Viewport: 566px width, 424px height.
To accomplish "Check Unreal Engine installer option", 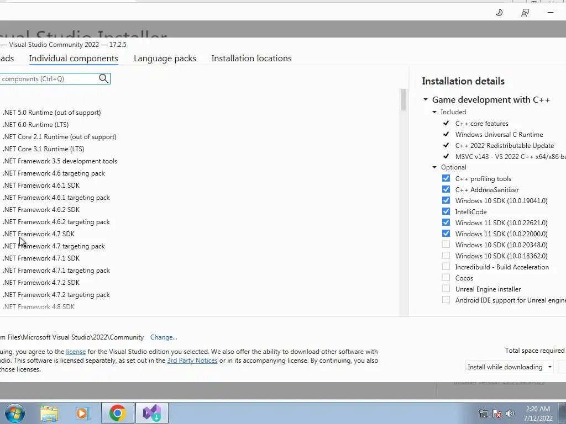I will click(446, 289).
